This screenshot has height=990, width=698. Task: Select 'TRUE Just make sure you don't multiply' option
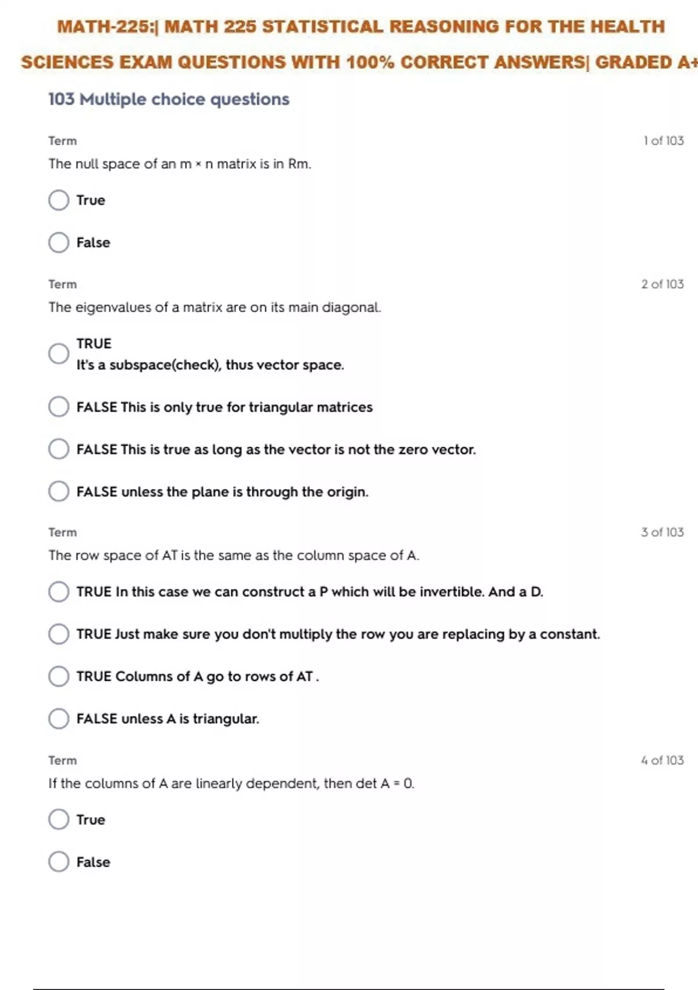pyautogui.click(x=59, y=634)
